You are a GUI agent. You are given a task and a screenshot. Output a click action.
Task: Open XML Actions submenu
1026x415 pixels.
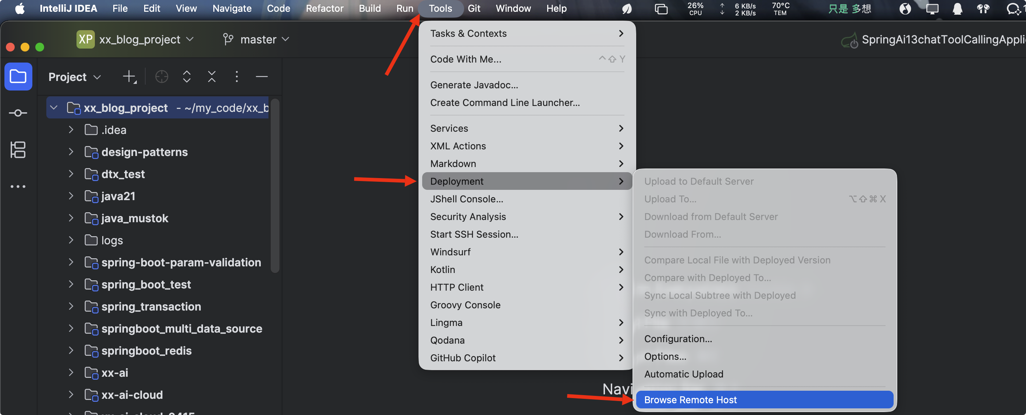[x=527, y=146]
